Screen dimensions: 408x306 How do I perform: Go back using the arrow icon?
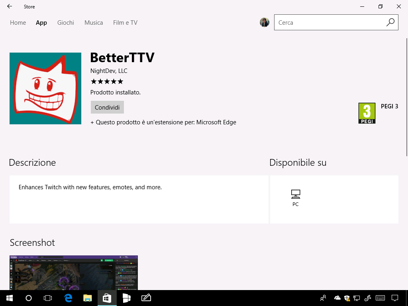point(10,6)
